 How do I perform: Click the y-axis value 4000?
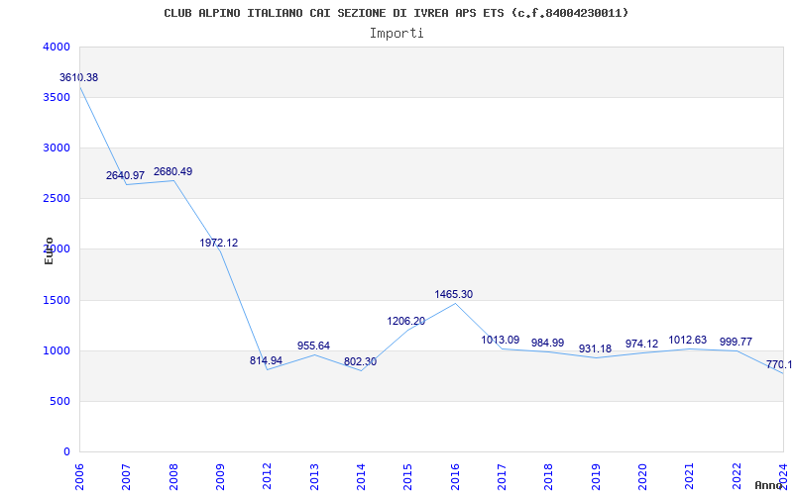(x=57, y=47)
